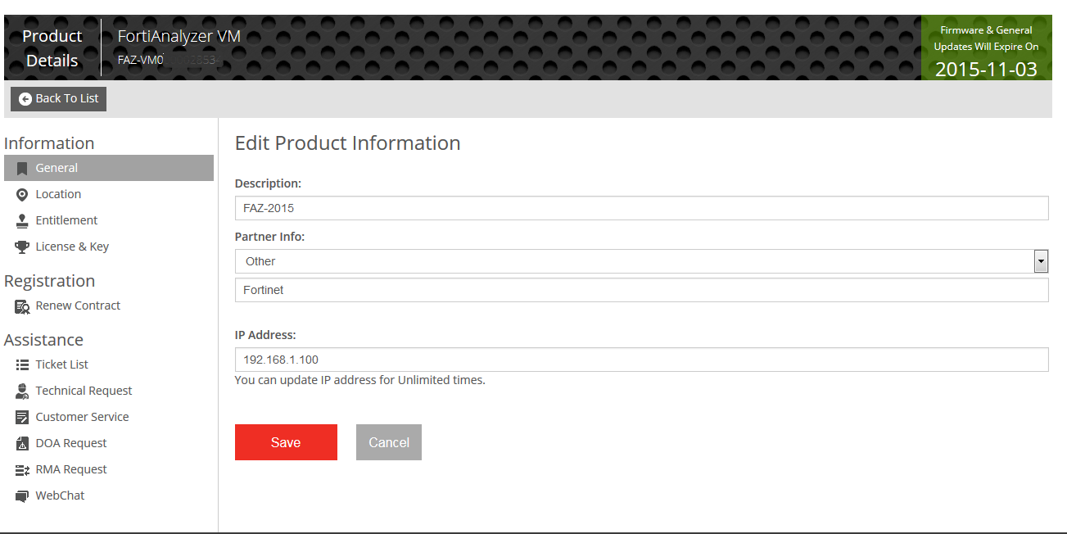1067x534 pixels.
Task: Click the Ticket List icon
Action: point(22,365)
